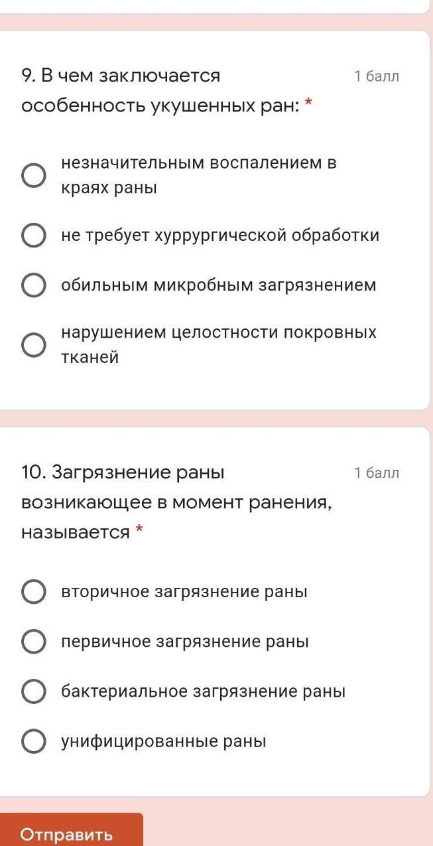Click the answer text "унифицированные раны"

click(164, 741)
